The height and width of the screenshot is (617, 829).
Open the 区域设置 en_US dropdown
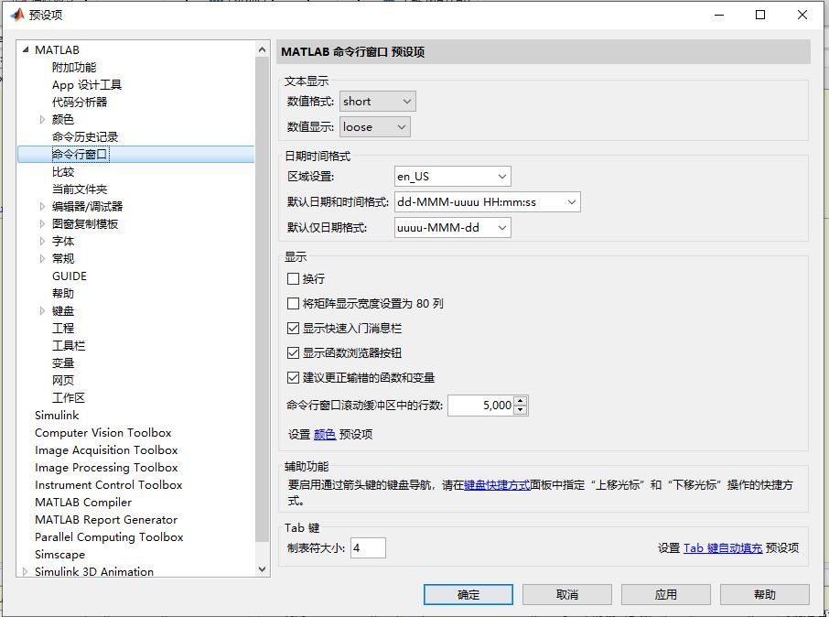pos(453,176)
